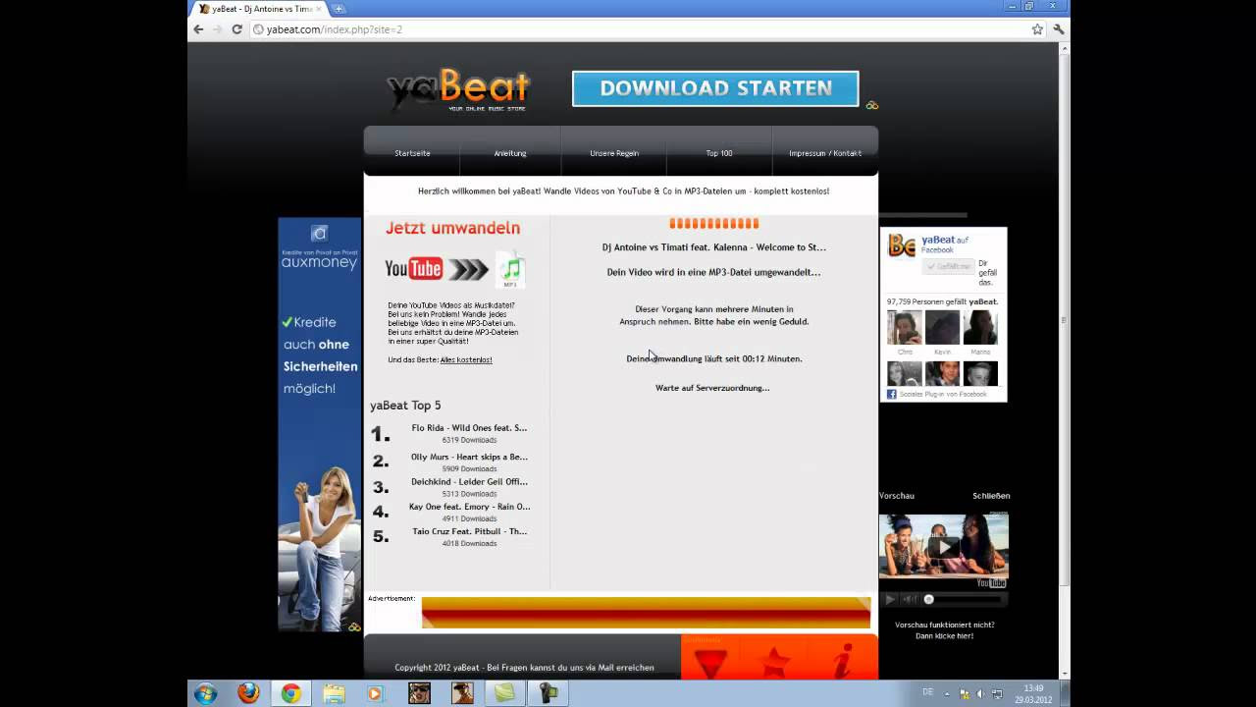Click the Soziales Plug-in von Facebook link

pyautogui.click(x=943, y=394)
